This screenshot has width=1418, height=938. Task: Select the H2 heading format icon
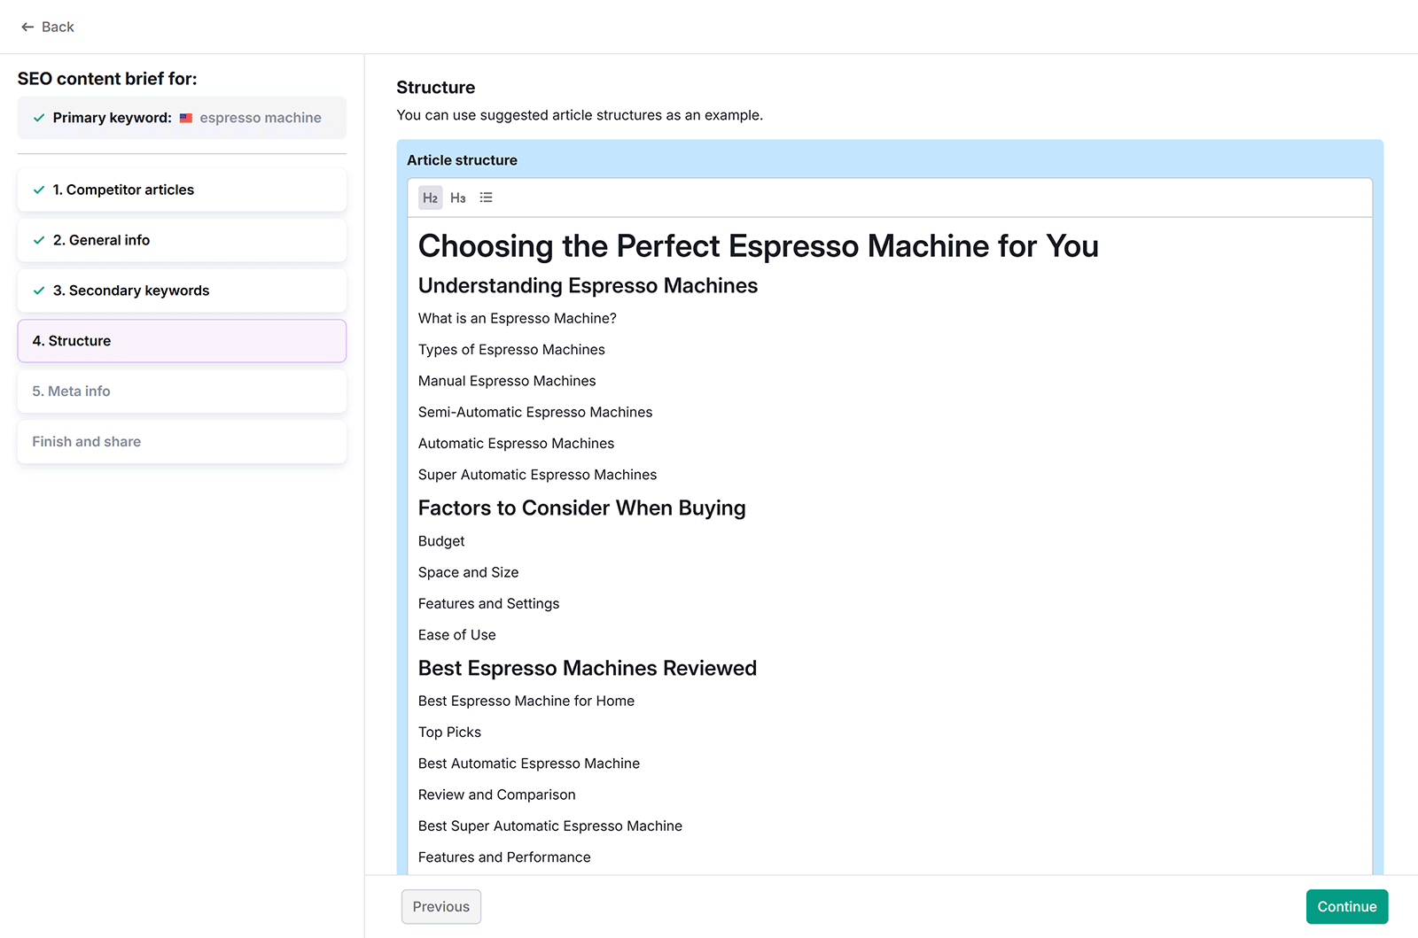coord(430,198)
